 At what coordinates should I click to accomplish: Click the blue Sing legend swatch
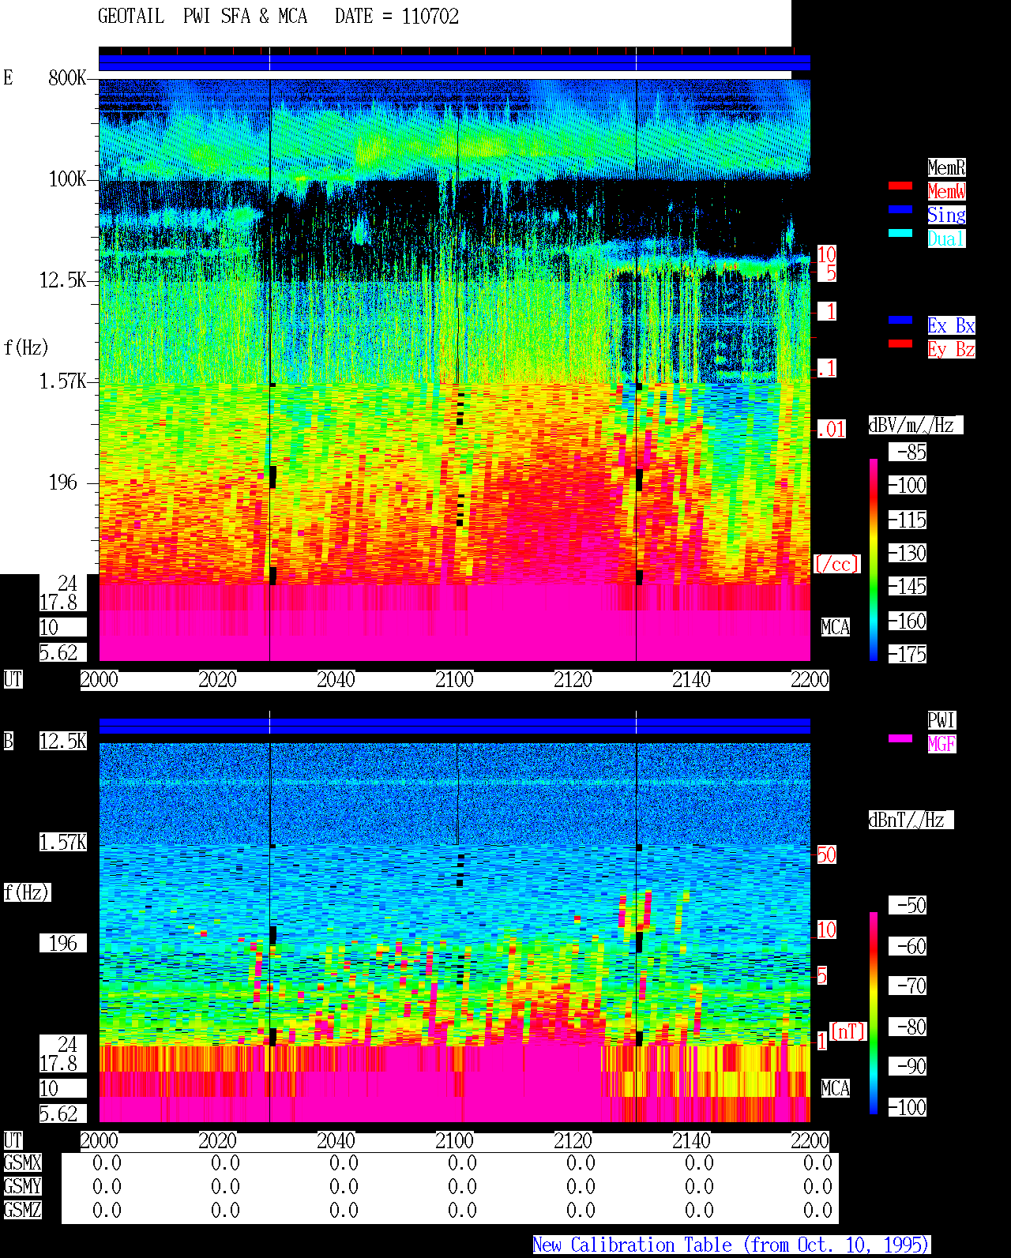900,209
